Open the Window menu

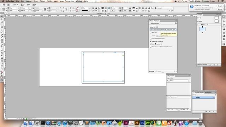tap(79, 1)
